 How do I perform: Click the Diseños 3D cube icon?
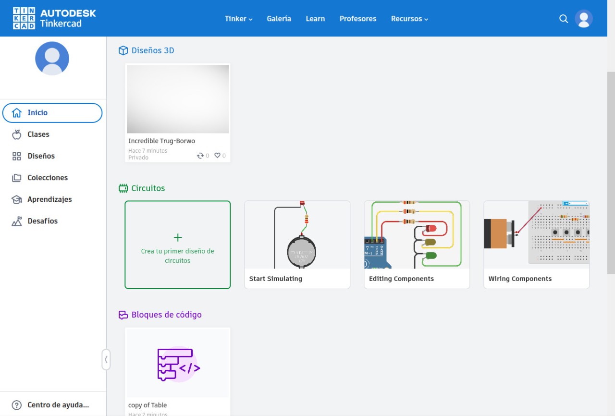coord(123,50)
